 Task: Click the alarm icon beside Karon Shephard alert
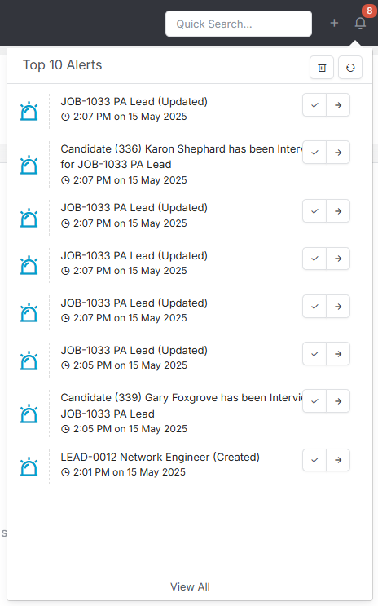point(29,165)
